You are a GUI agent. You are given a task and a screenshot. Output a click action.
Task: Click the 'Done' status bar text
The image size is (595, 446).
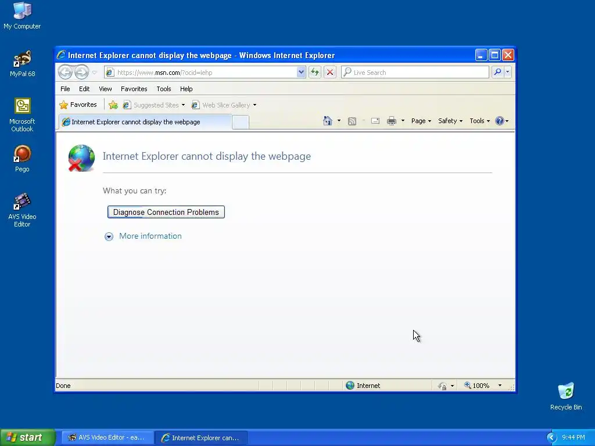point(63,386)
